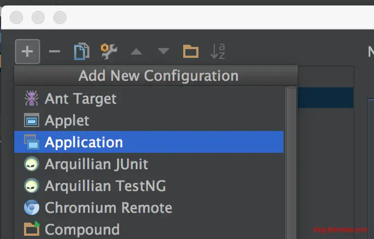
Task: Click the Create New Folder icon
Action: (190, 52)
